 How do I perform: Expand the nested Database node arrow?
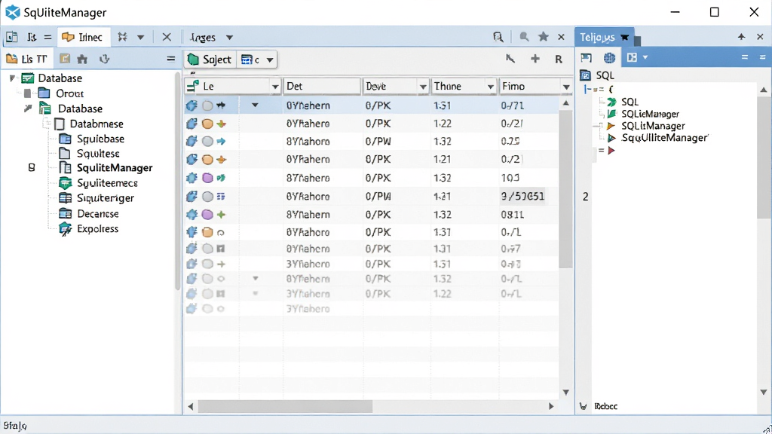(28, 108)
